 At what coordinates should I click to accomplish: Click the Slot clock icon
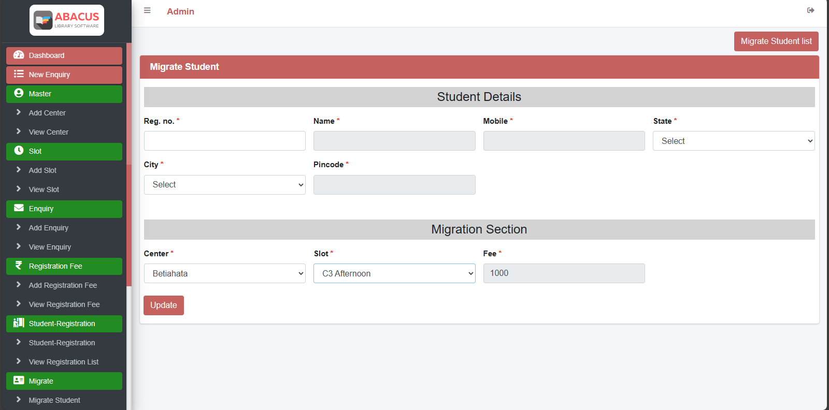19,151
